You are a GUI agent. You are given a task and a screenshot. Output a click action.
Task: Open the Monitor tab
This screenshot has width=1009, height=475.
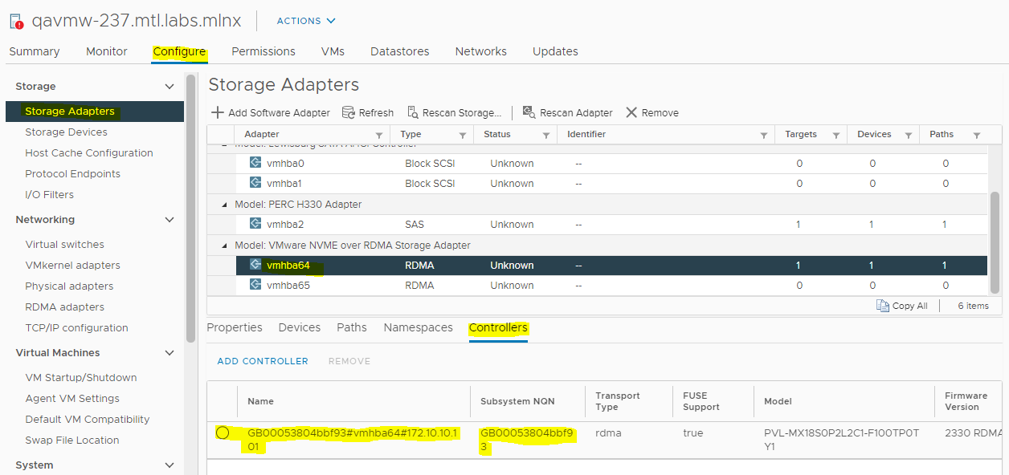(x=107, y=51)
